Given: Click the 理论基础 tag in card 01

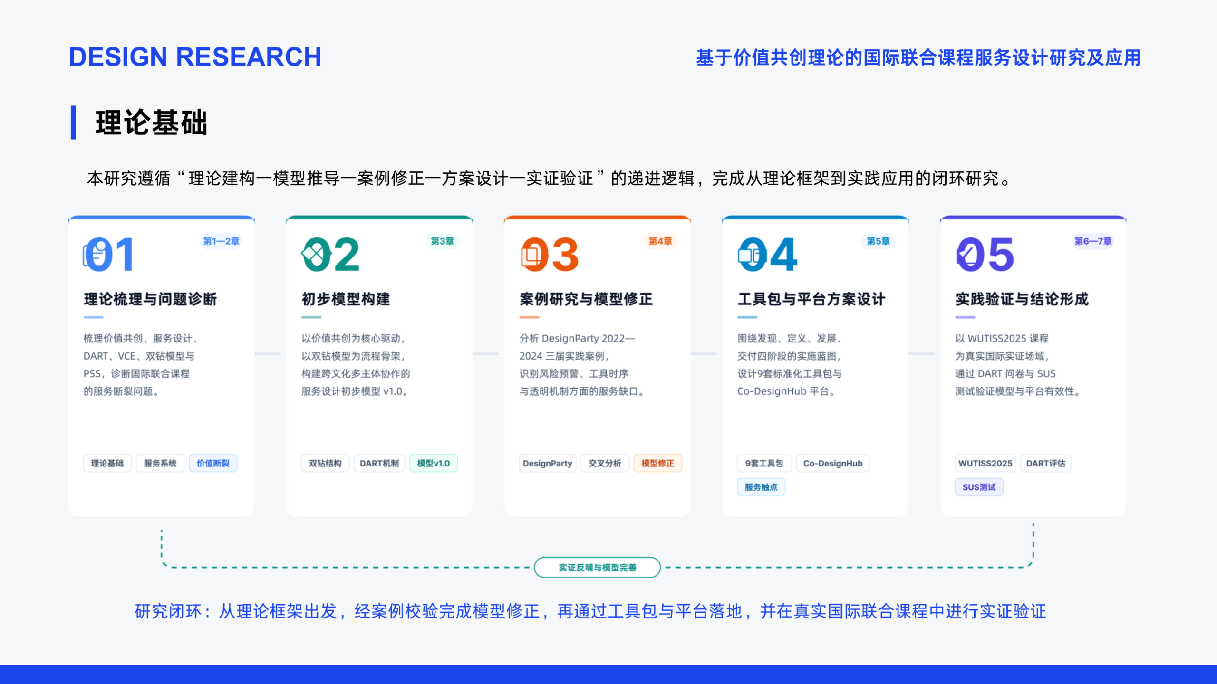Looking at the screenshot, I should (107, 463).
